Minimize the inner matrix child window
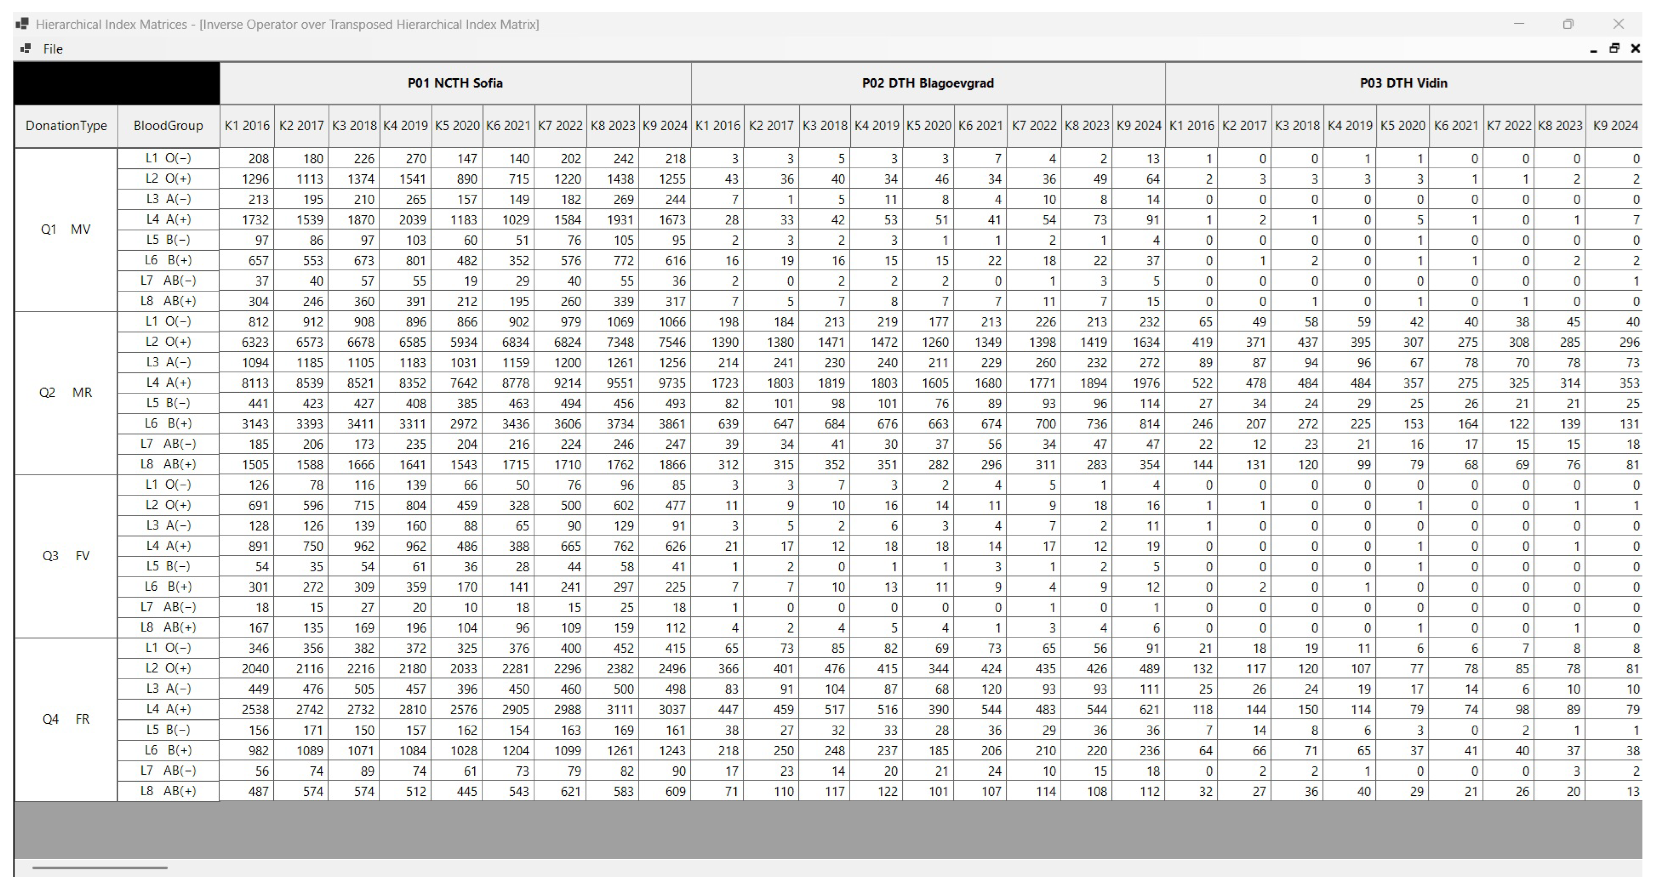The width and height of the screenshot is (1653, 889). 1593,49
